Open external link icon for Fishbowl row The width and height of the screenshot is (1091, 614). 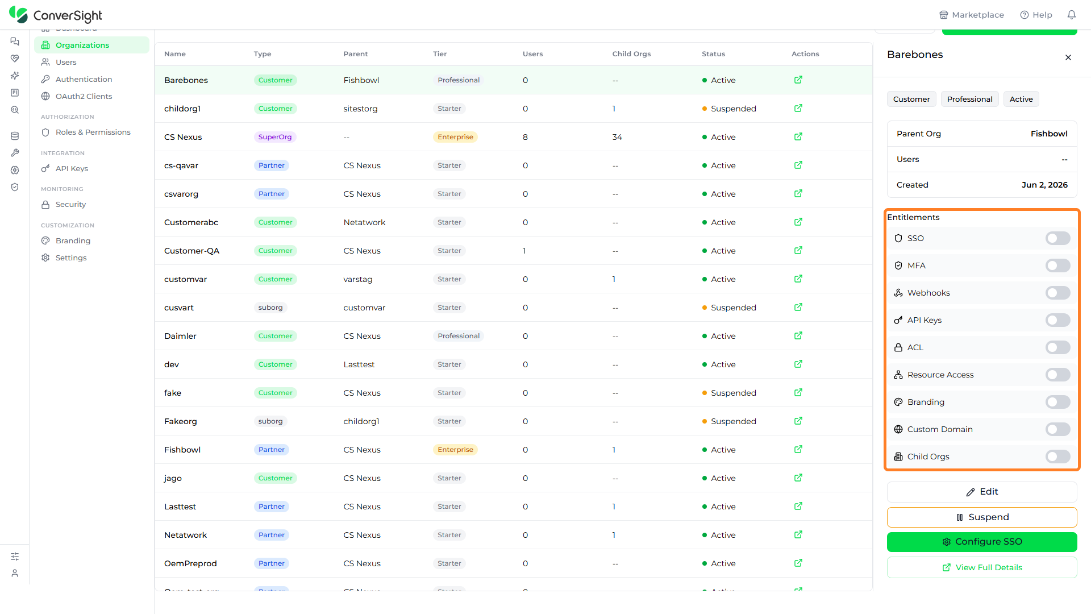point(798,449)
